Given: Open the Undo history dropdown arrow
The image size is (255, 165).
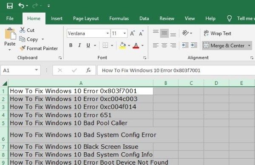Looking at the screenshot, I should (27, 6).
